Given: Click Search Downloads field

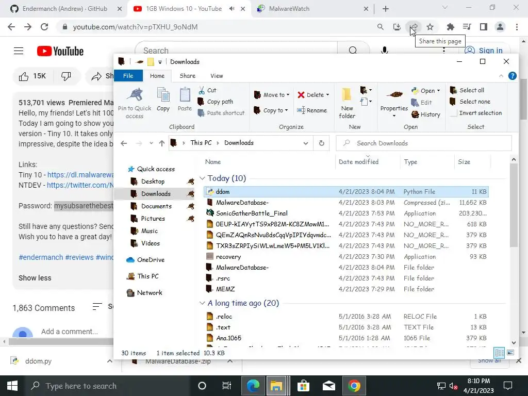Looking at the screenshot, I should pyautogui.click(x=424, y=143).
